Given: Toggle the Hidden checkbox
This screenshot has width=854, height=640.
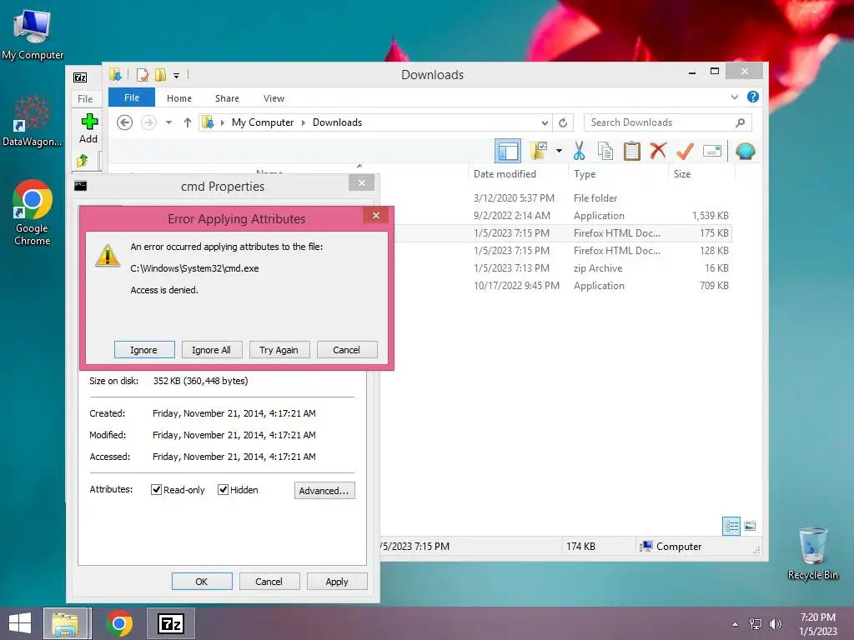Looking at the screenshot, I should 223,490.
